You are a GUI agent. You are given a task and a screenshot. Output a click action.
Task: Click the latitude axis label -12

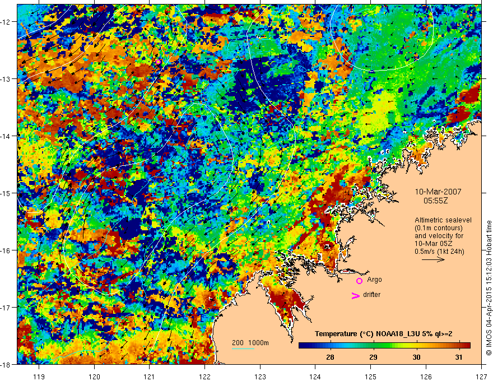(6, 22)
